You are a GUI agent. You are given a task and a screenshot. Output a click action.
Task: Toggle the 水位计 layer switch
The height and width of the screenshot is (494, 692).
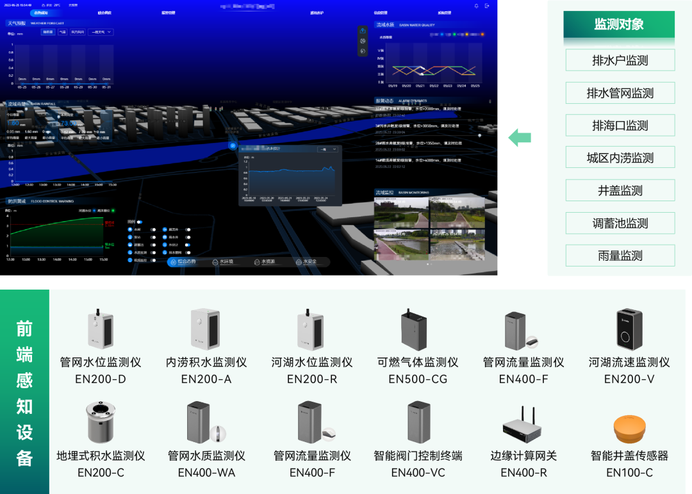pos(187,245)
